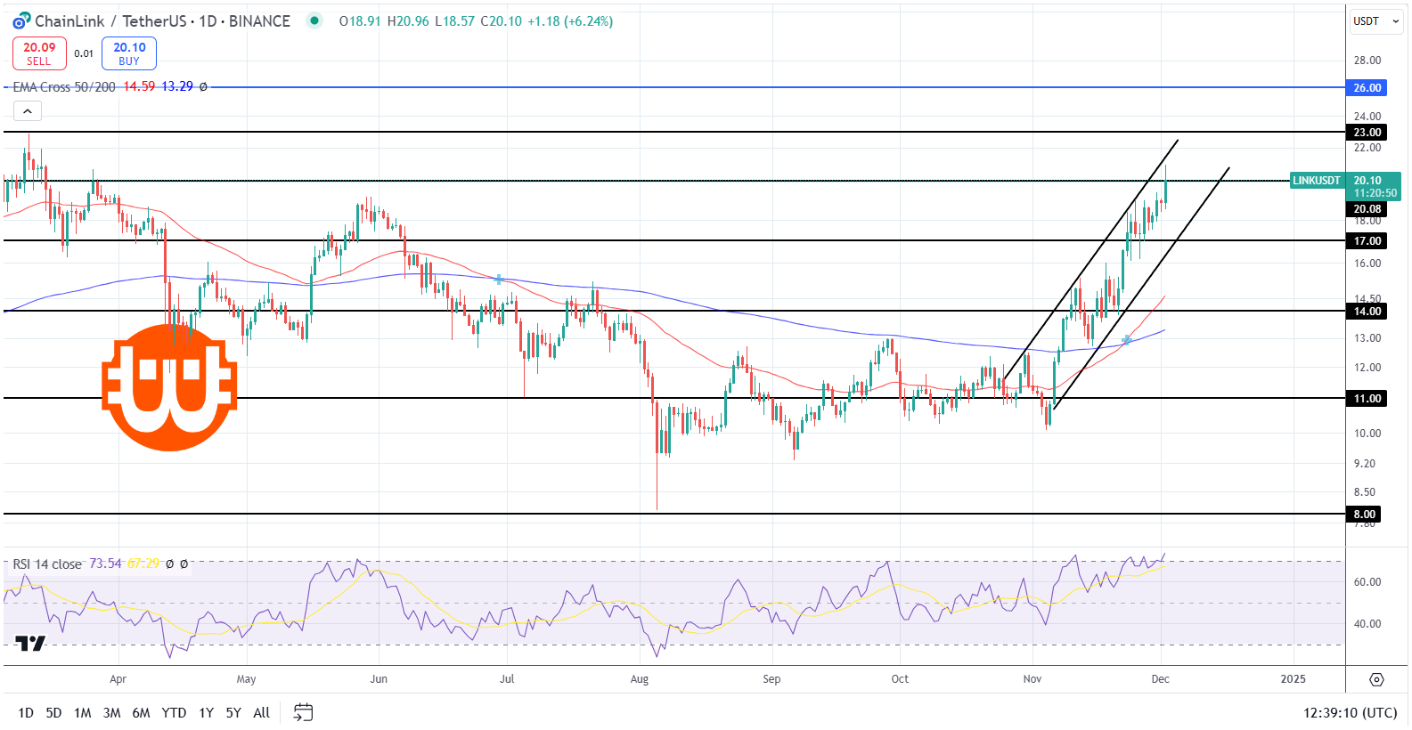
Task: Click the 2025 label on time axis
Action: pos(1293,679)
